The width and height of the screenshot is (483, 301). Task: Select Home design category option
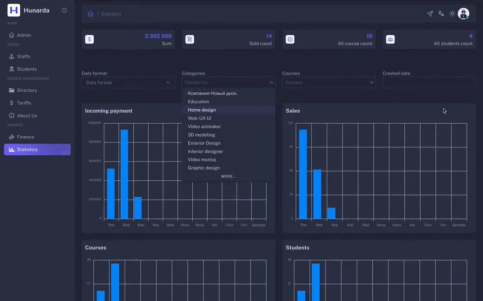(x=228, y=110)
